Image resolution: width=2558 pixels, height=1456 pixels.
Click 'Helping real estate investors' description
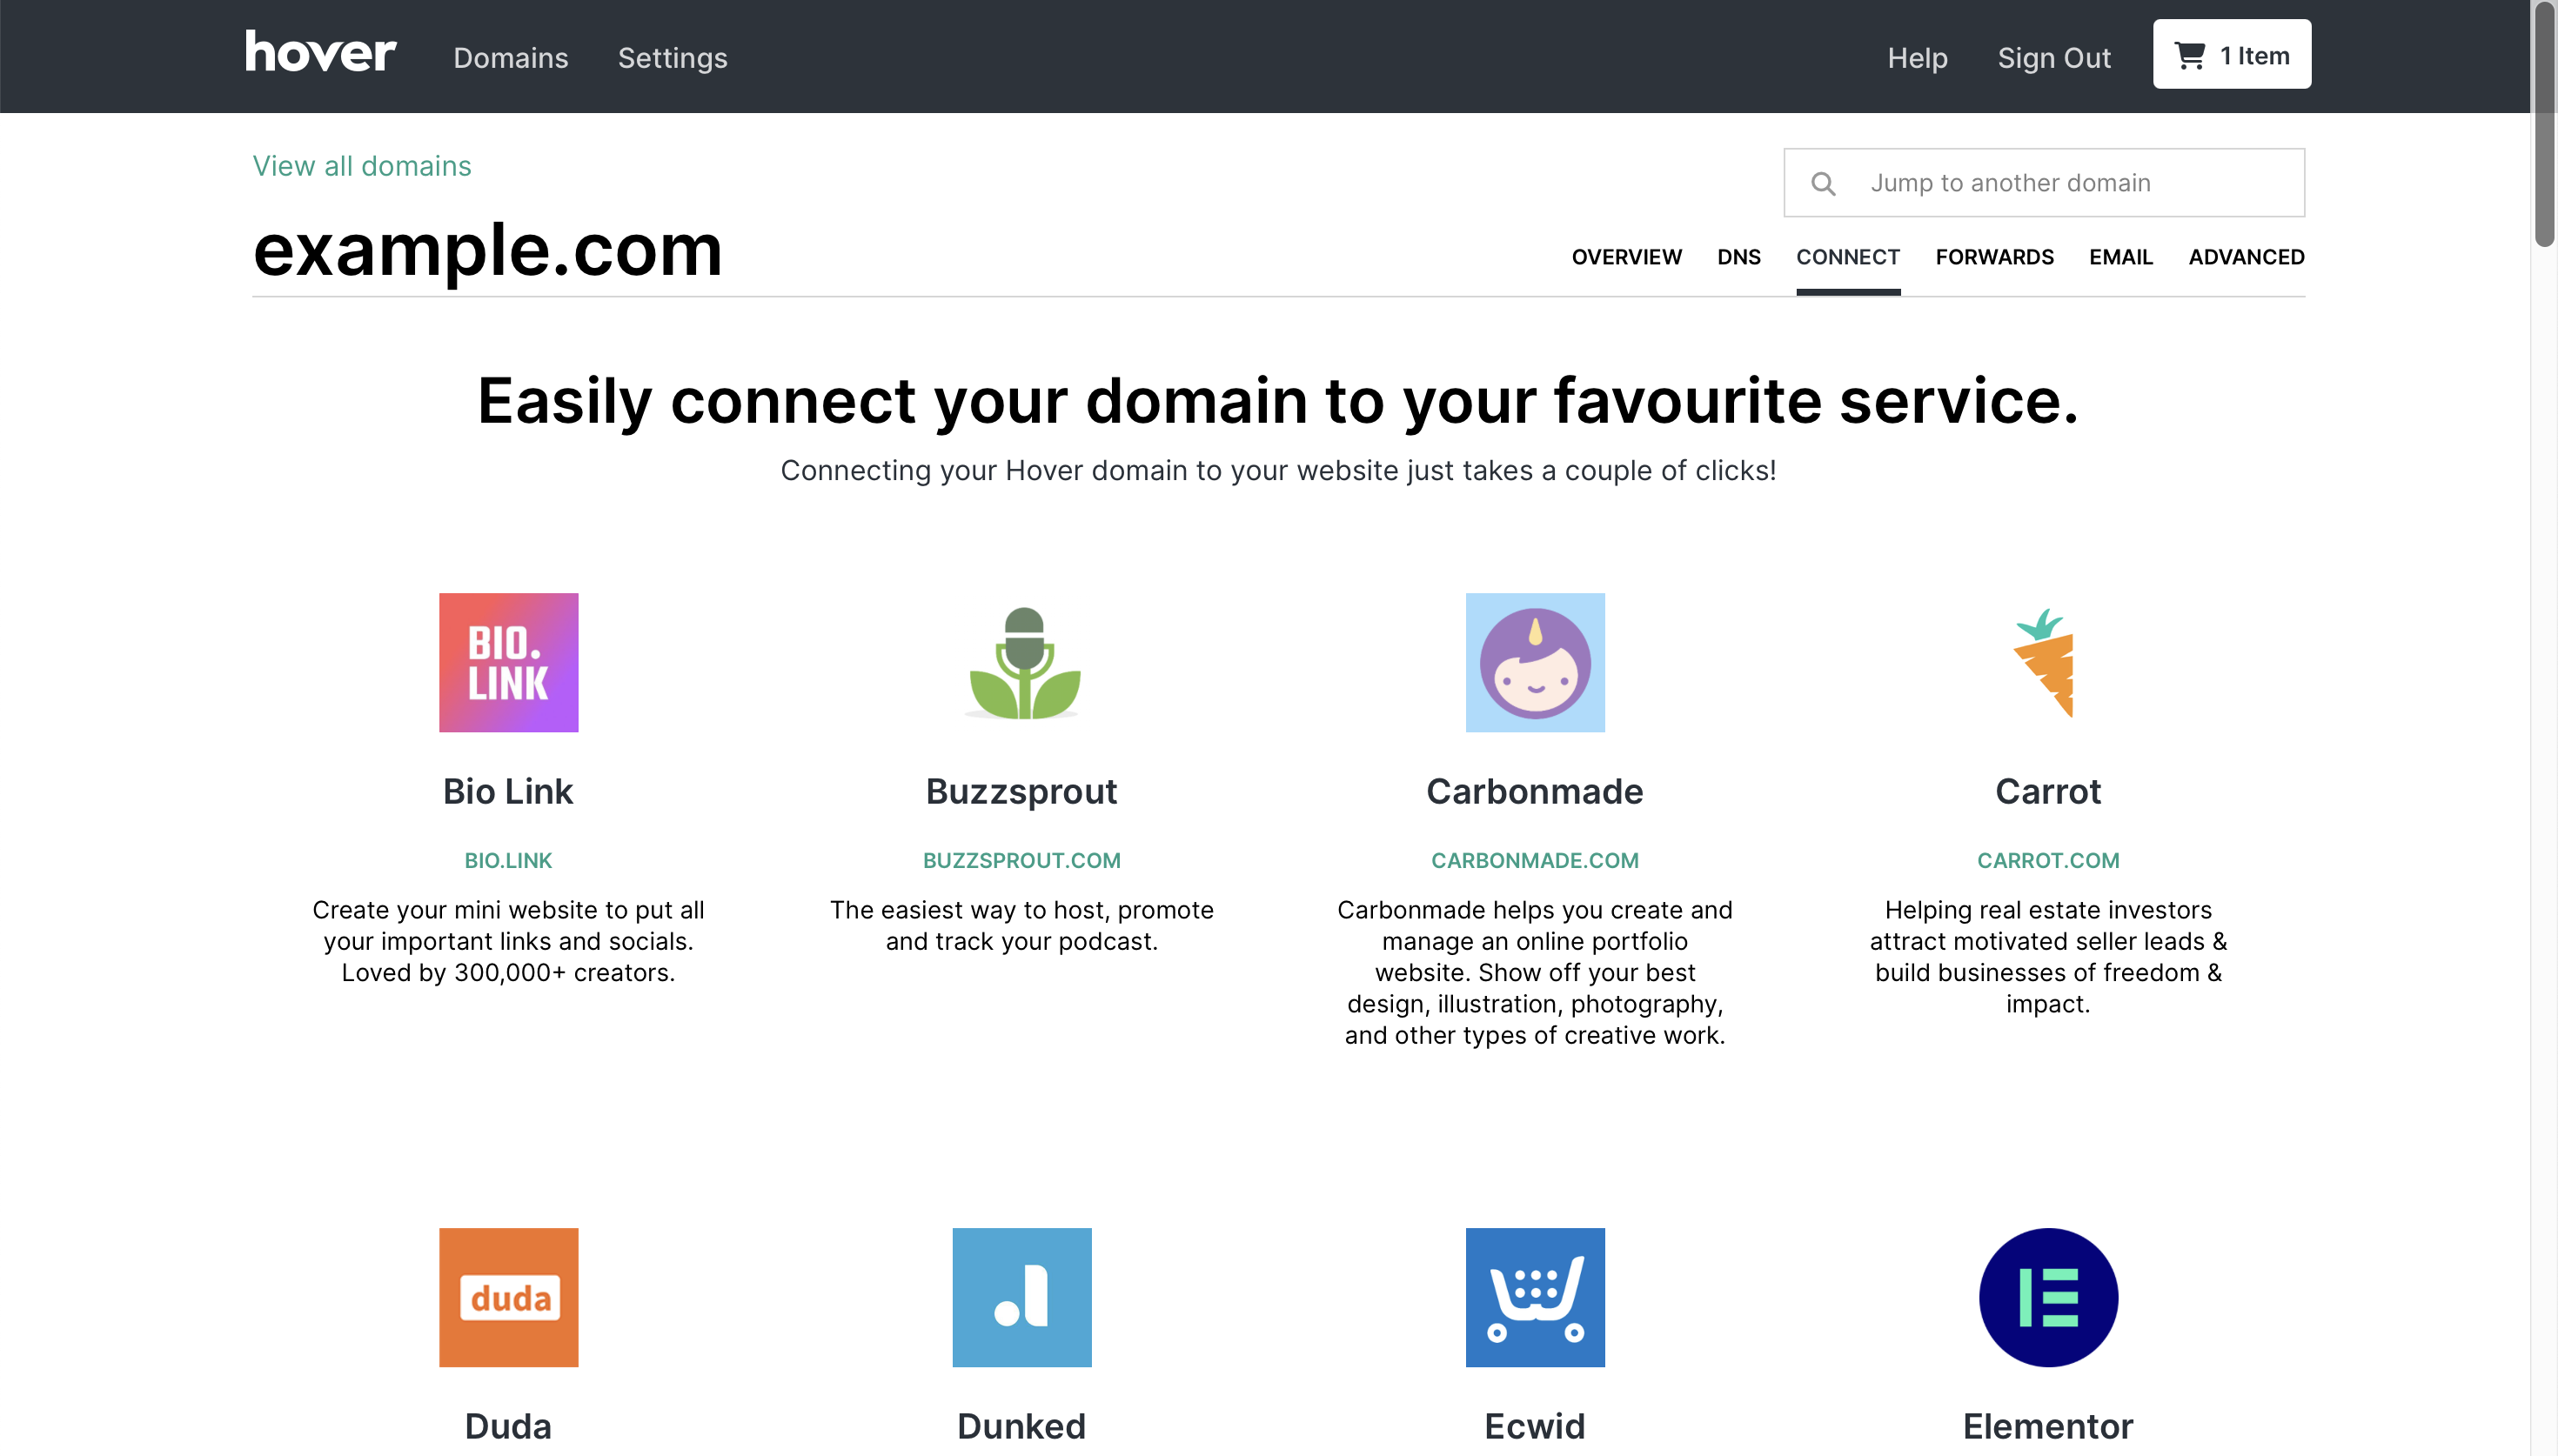[x=2047, y=956]
